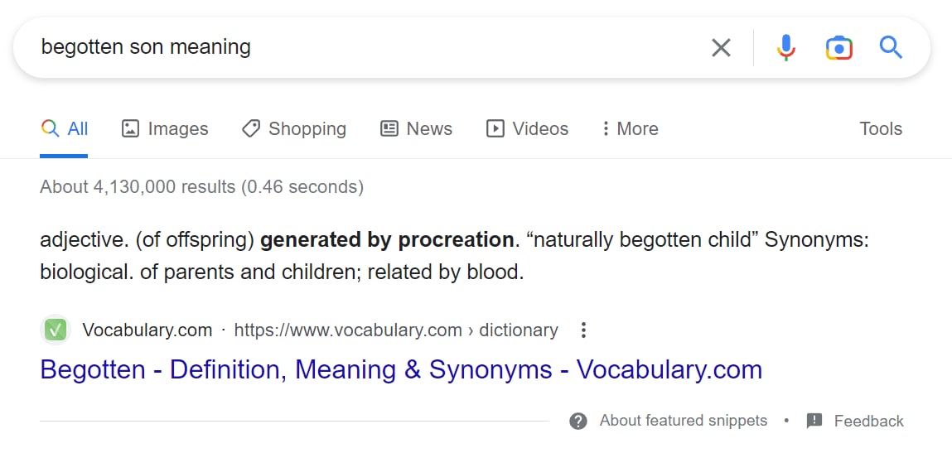952x453 pixels.
Task: Click the blue magnifying glass search icon
Action: coord(891,46)
